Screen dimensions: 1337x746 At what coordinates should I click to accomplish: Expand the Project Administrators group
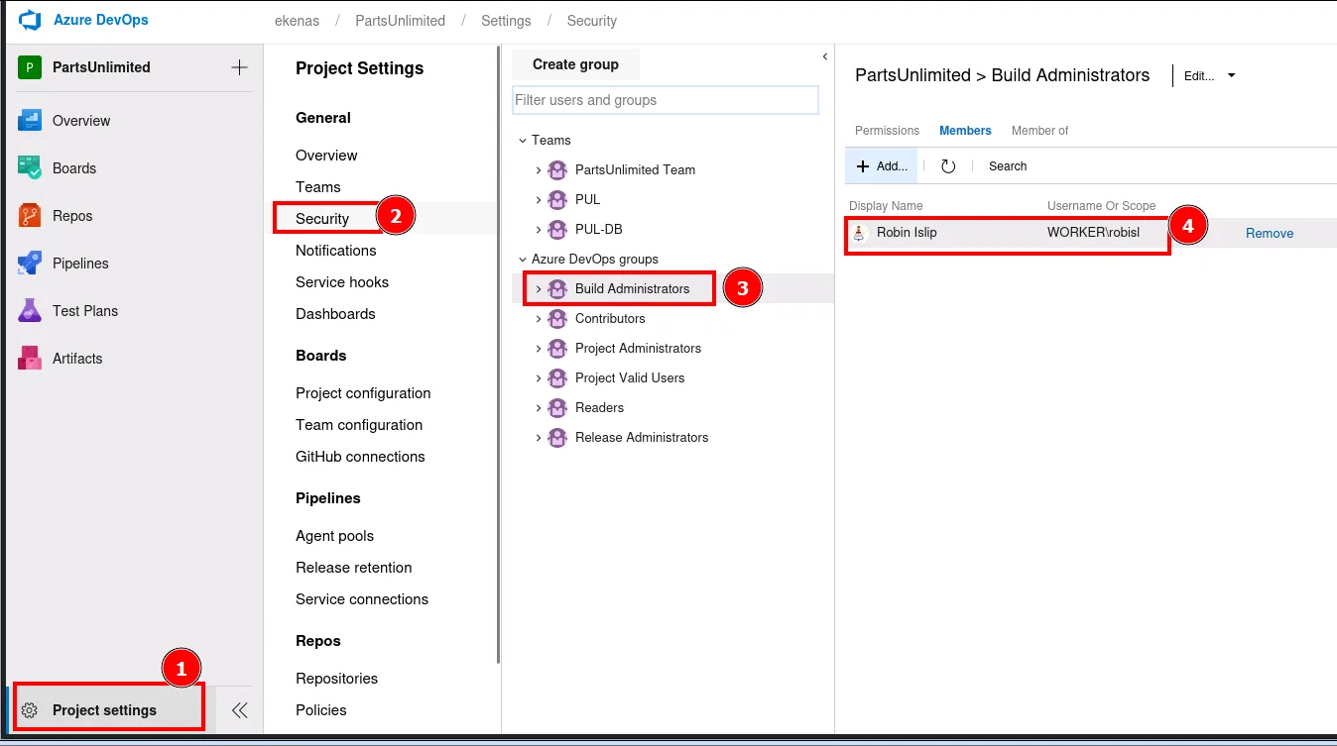point(539,349)
